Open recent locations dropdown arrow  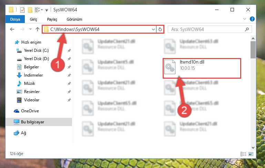[30, 29]
